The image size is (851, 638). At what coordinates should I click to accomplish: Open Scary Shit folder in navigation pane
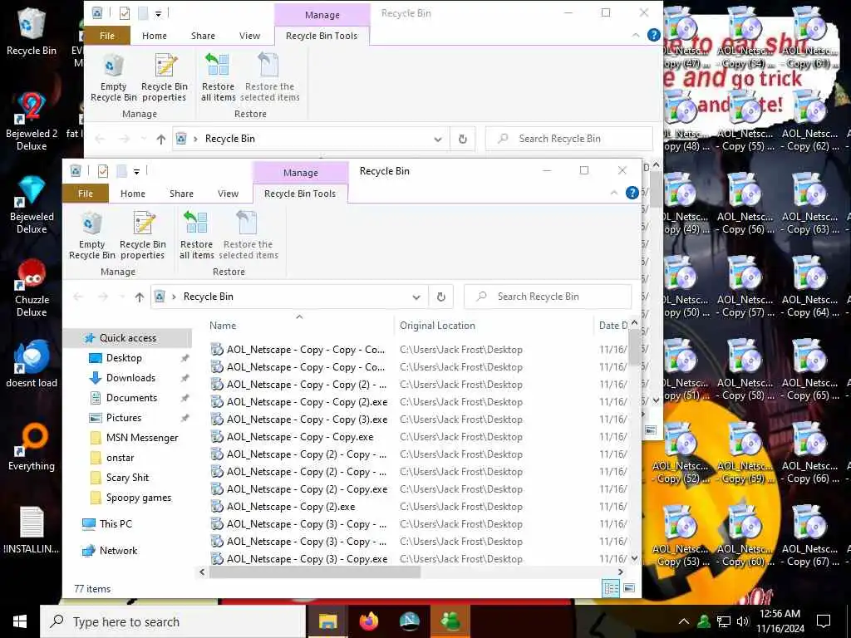(x=127, y=478)
